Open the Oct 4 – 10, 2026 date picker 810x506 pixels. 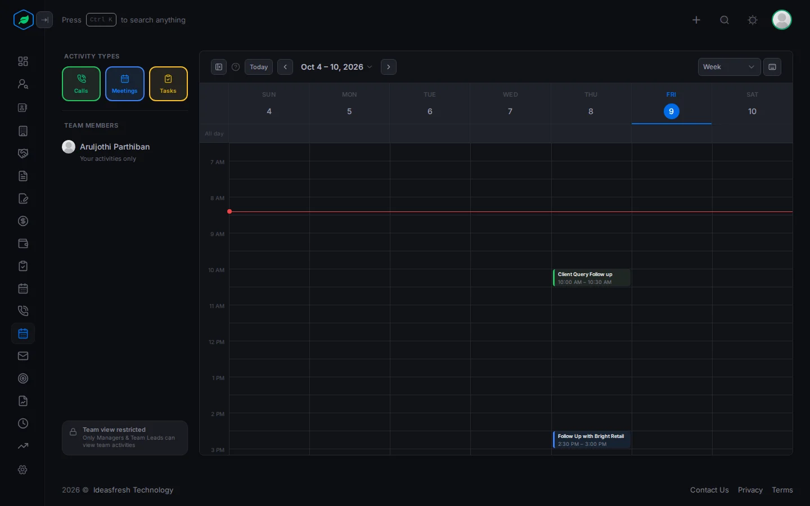(336, 67)
